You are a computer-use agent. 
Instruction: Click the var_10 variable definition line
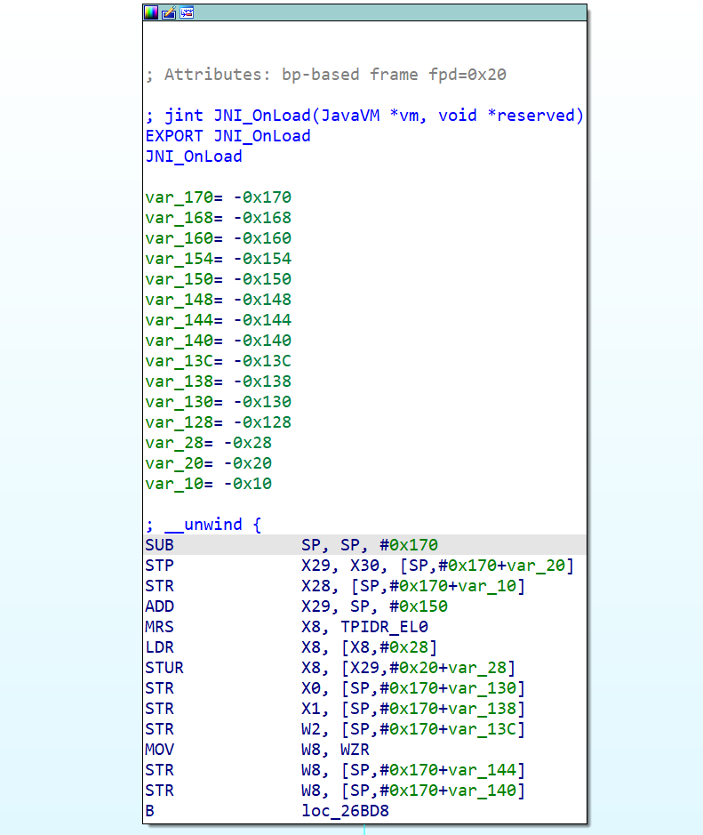pyautogui.click(x=208, y=484)
